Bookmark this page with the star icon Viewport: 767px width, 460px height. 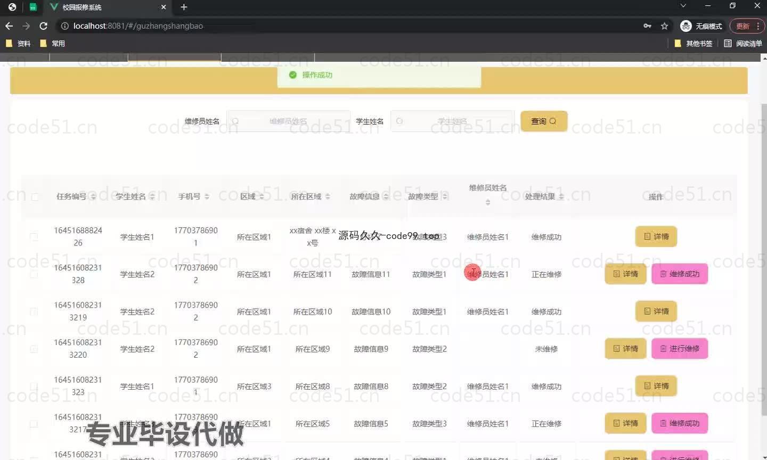click(664, 26)
